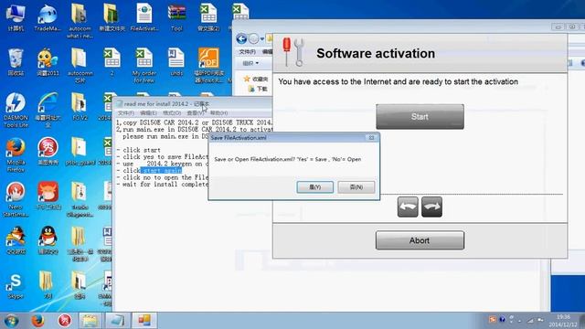585x329 pixels.
Task: Select the Nero StartSmart desktop shortcut
Action: (16, 199)
